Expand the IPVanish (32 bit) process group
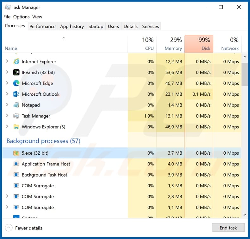This screenshot has height=239, width=250. click(7, 72)
